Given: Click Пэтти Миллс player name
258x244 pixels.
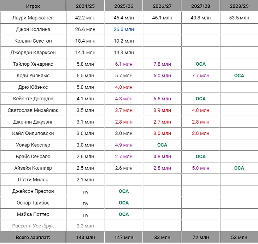Looking at the screenshot, I should 33,180.
